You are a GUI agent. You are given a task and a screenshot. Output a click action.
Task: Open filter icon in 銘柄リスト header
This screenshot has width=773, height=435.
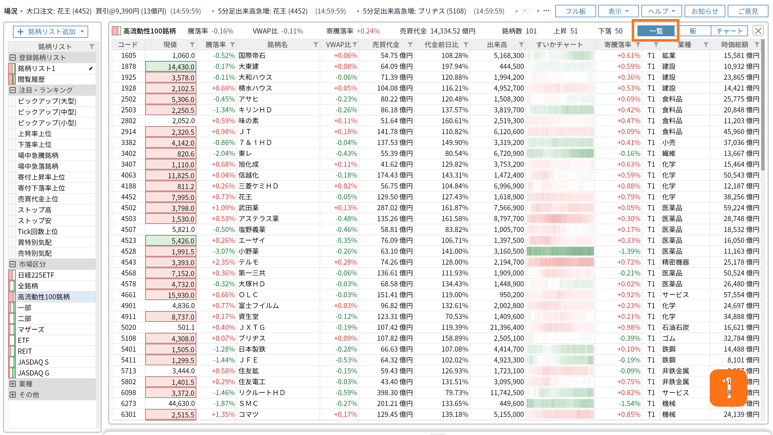click(x=92, y=47)
